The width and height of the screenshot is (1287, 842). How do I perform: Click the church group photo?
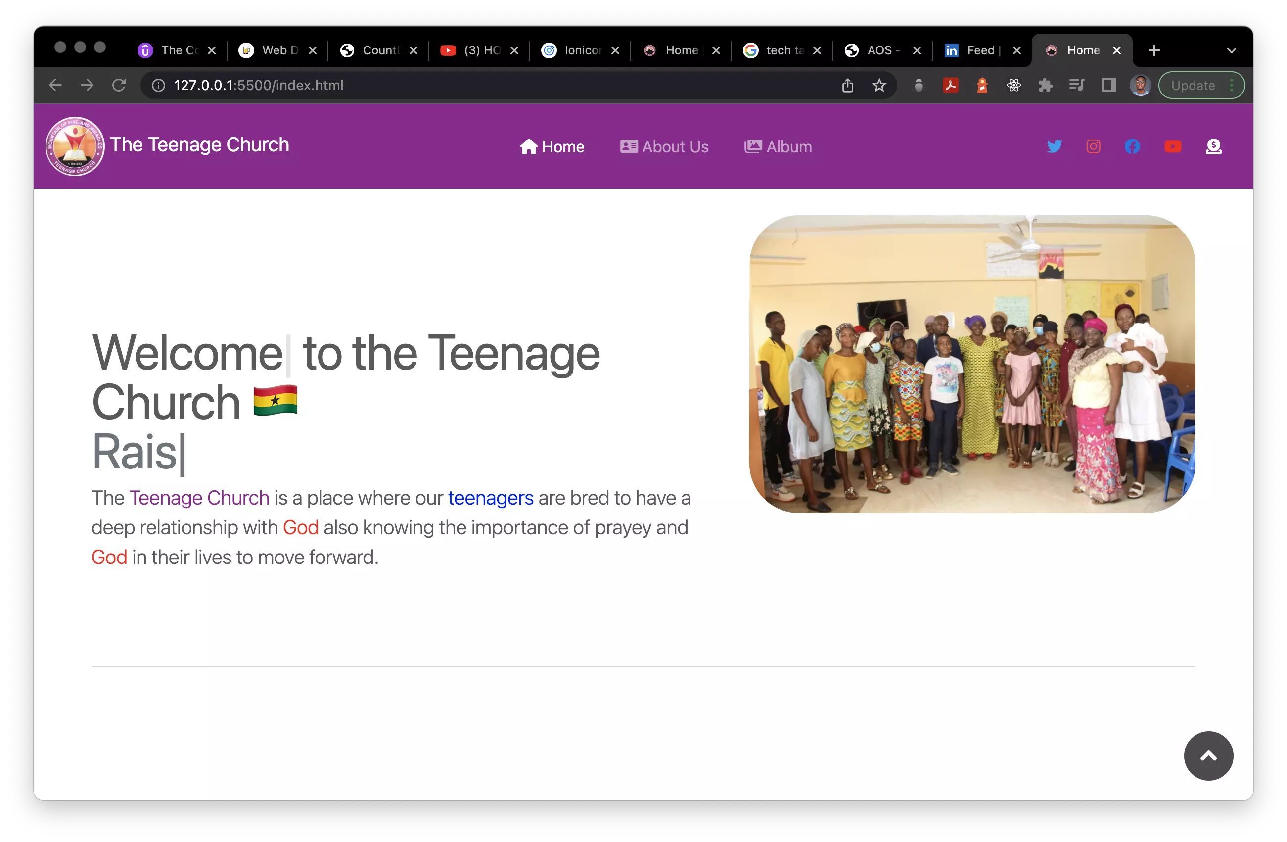point(972,364)
